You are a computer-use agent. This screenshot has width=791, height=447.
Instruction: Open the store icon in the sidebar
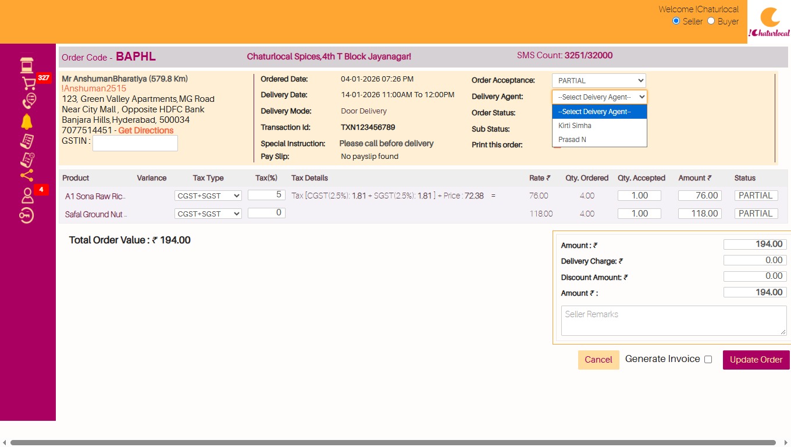[x=27, y=65]
